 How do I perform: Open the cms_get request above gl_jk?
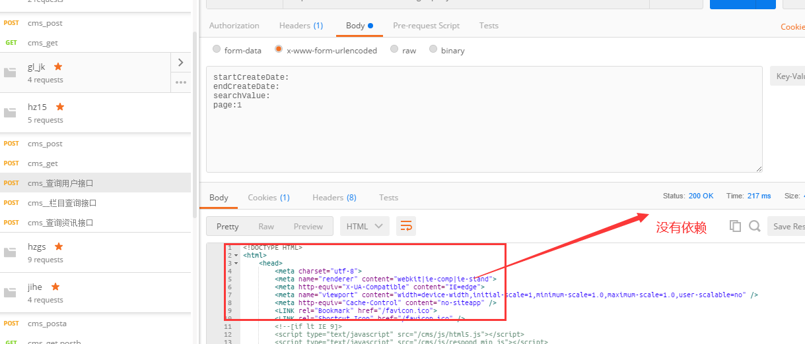[95, 43]
